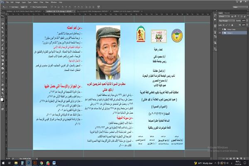Click the layer Fill value field

click(x=244, y=25)
